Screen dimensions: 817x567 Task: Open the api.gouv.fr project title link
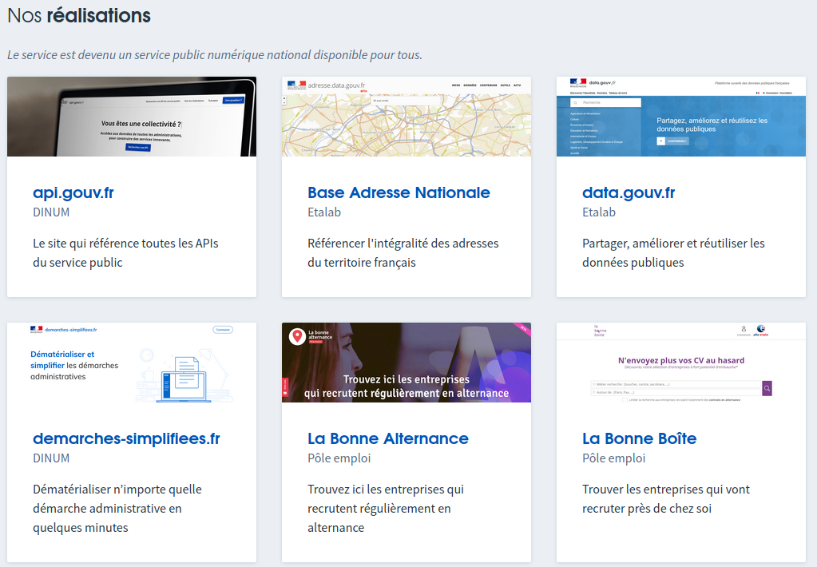point(73,192)
